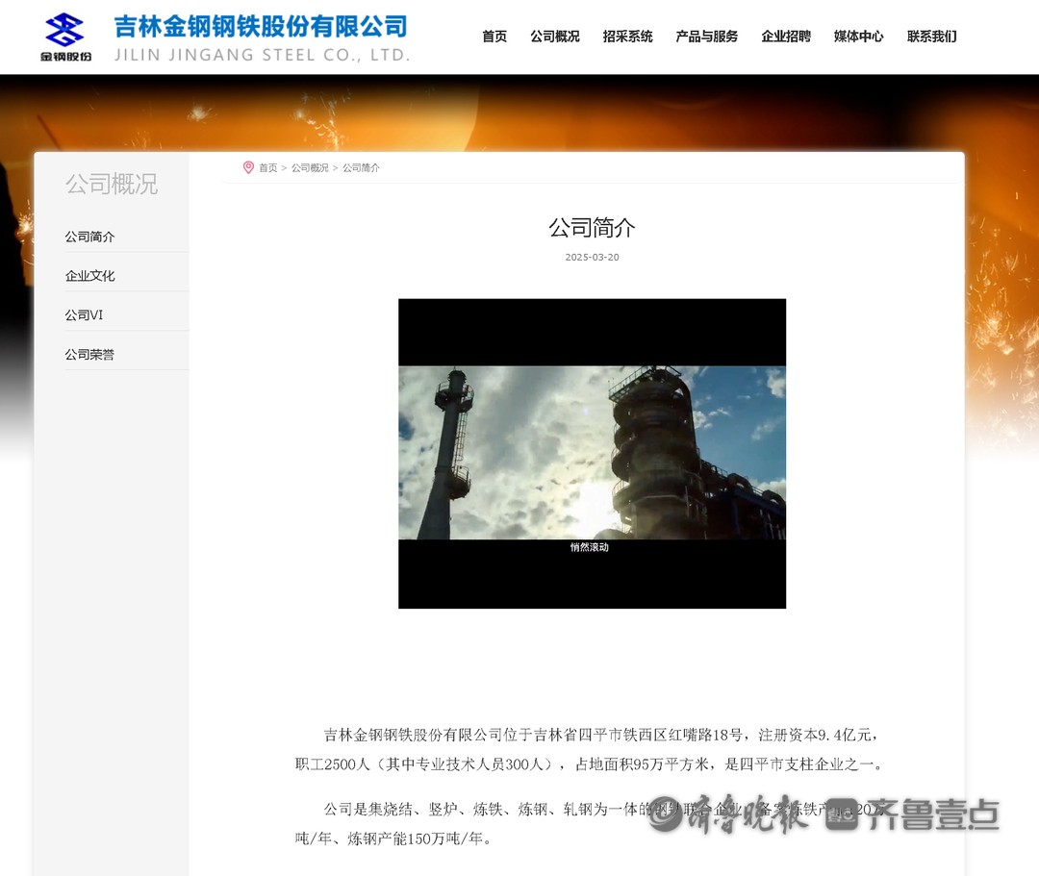
Task: Click the location pin icon in breadcrumb
Action: coord(248,167)
